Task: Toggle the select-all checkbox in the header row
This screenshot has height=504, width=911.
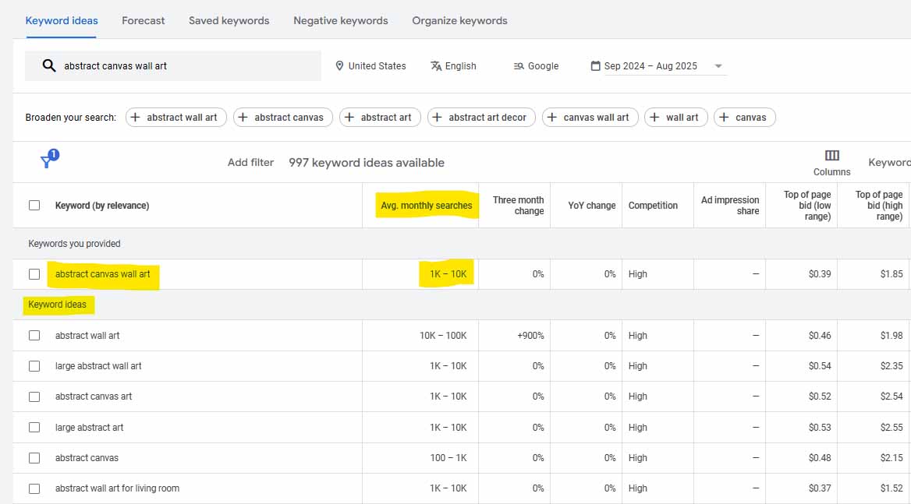Action: (x=34, y=204)
